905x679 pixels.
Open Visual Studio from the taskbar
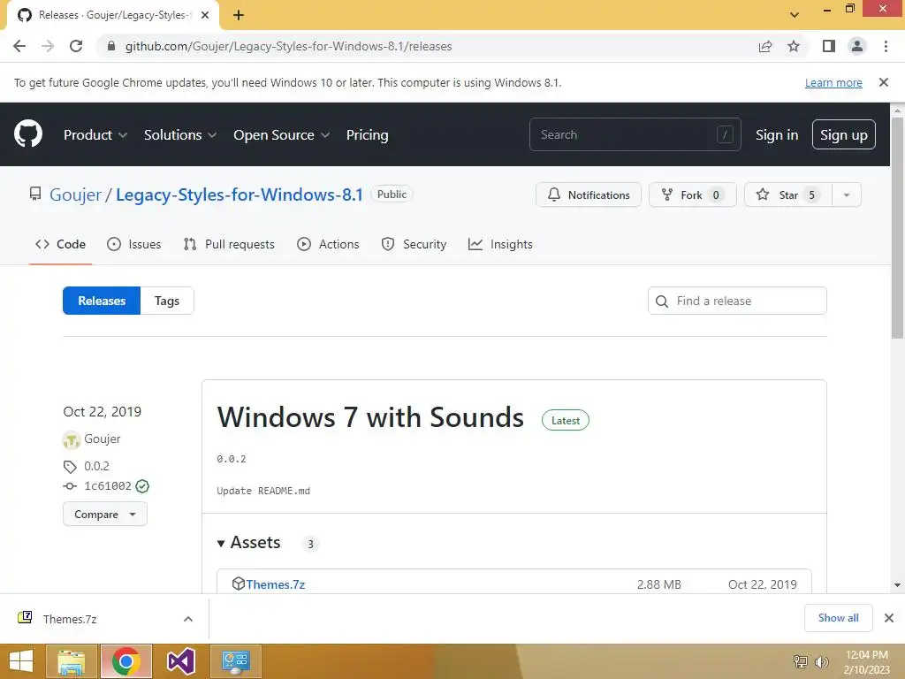tap(180, 661)
